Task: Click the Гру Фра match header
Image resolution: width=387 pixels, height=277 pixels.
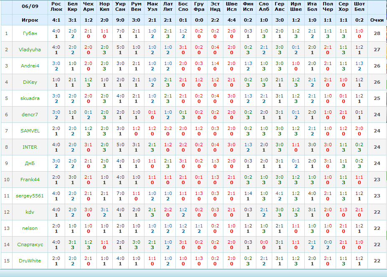Action: 199,7
